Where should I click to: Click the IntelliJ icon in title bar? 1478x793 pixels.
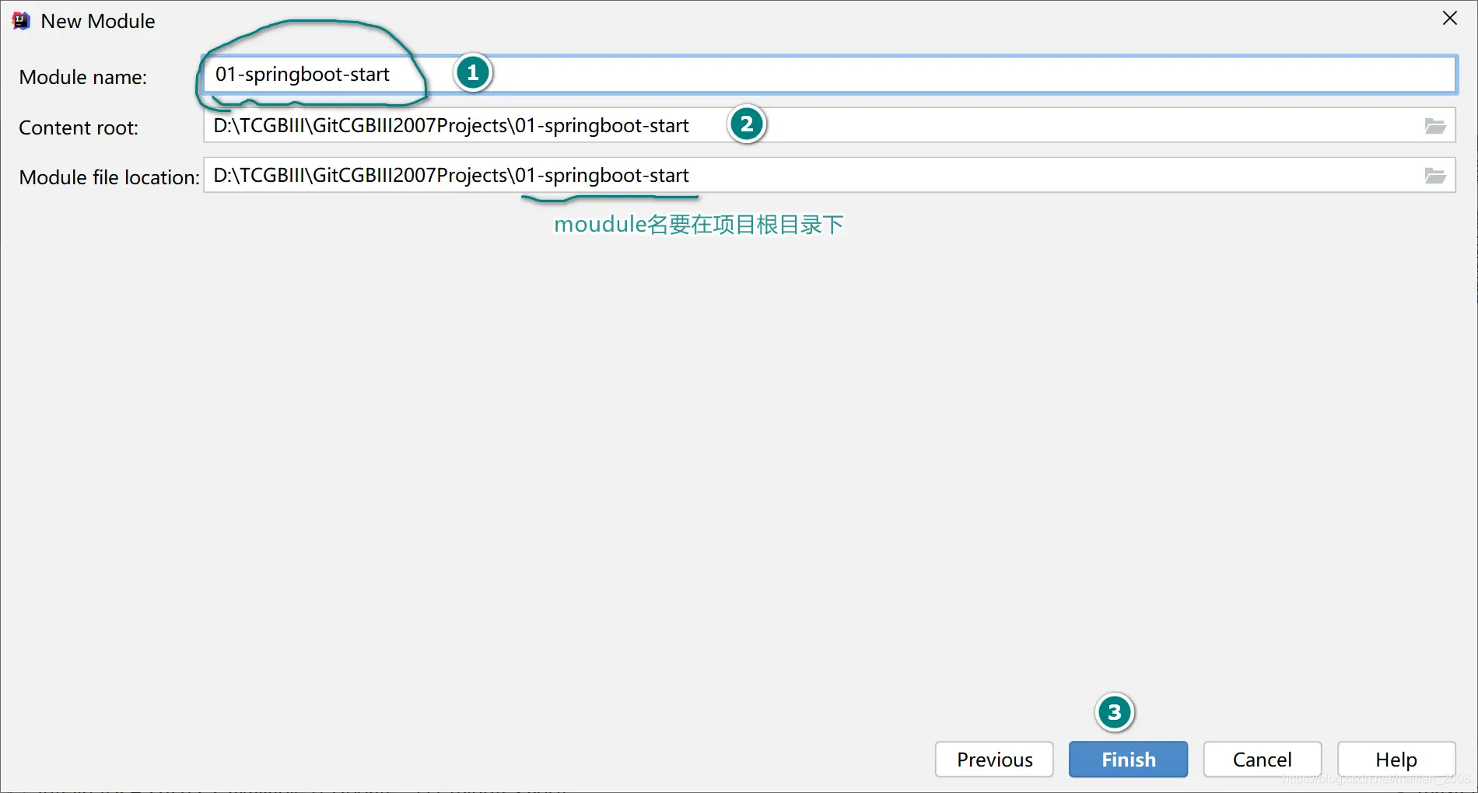(21, 21)
